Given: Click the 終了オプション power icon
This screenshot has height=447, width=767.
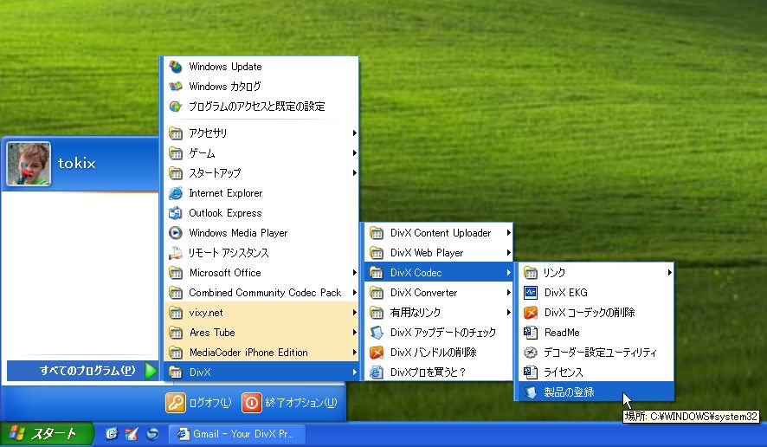Looking at the screenshot, I should pyautogui.click(x=252, y=403).
